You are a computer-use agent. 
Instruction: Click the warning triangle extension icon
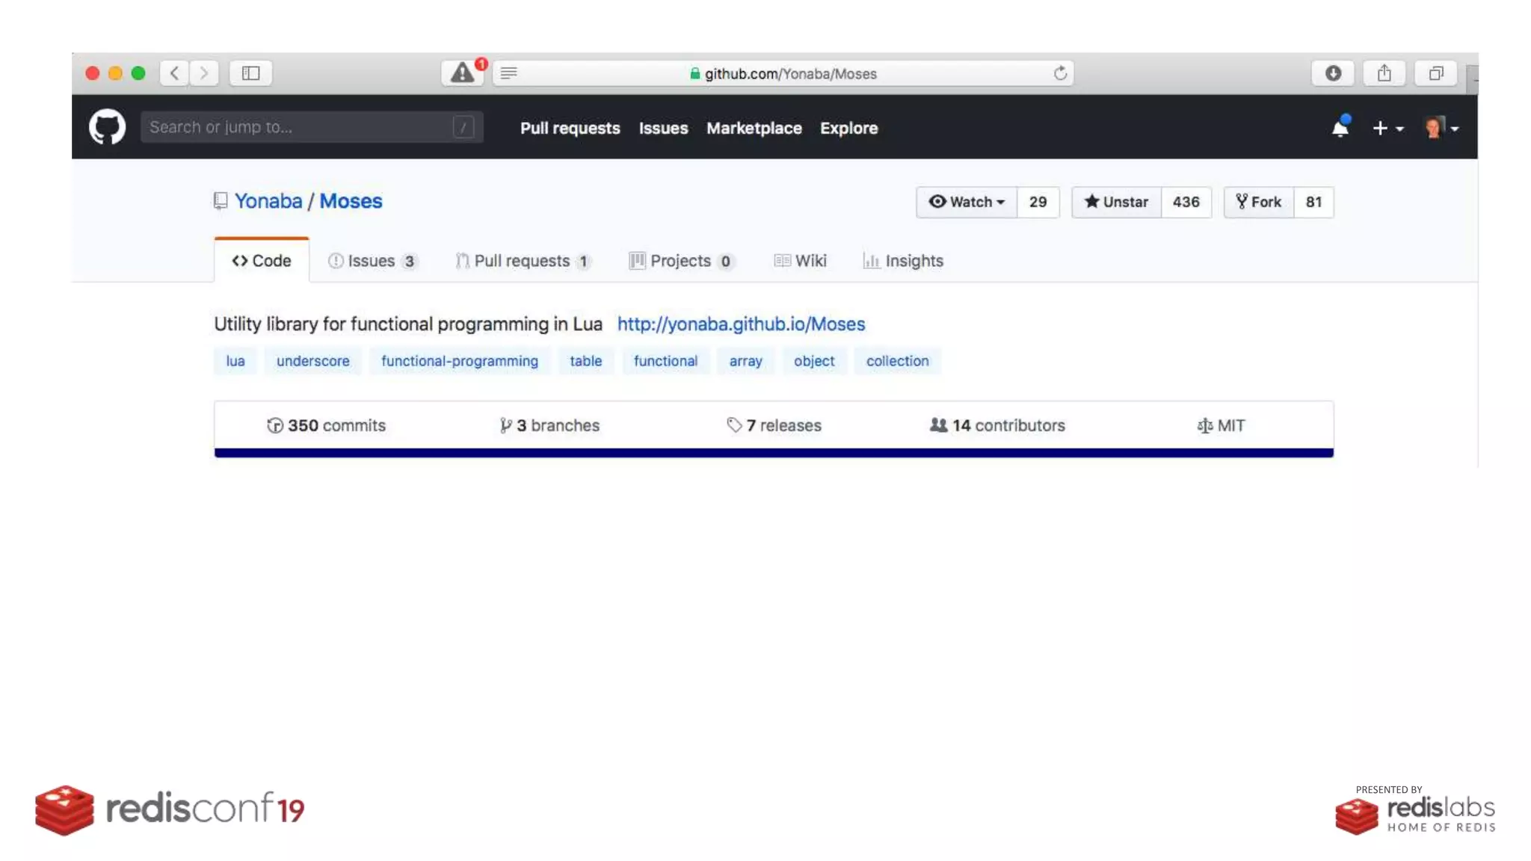click(462, 73)
